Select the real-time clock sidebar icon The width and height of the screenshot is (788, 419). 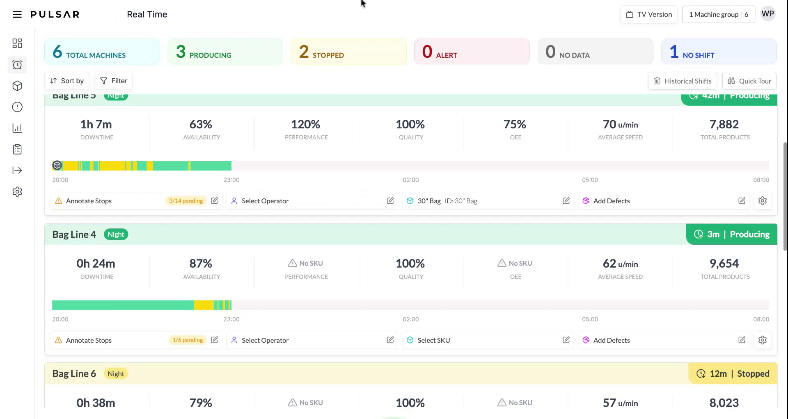(x=17, y=65)
